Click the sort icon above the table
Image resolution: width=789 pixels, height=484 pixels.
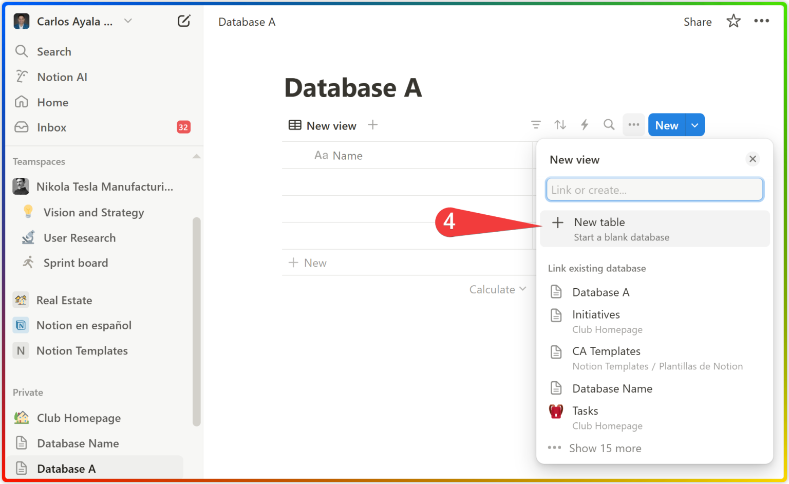560,125
